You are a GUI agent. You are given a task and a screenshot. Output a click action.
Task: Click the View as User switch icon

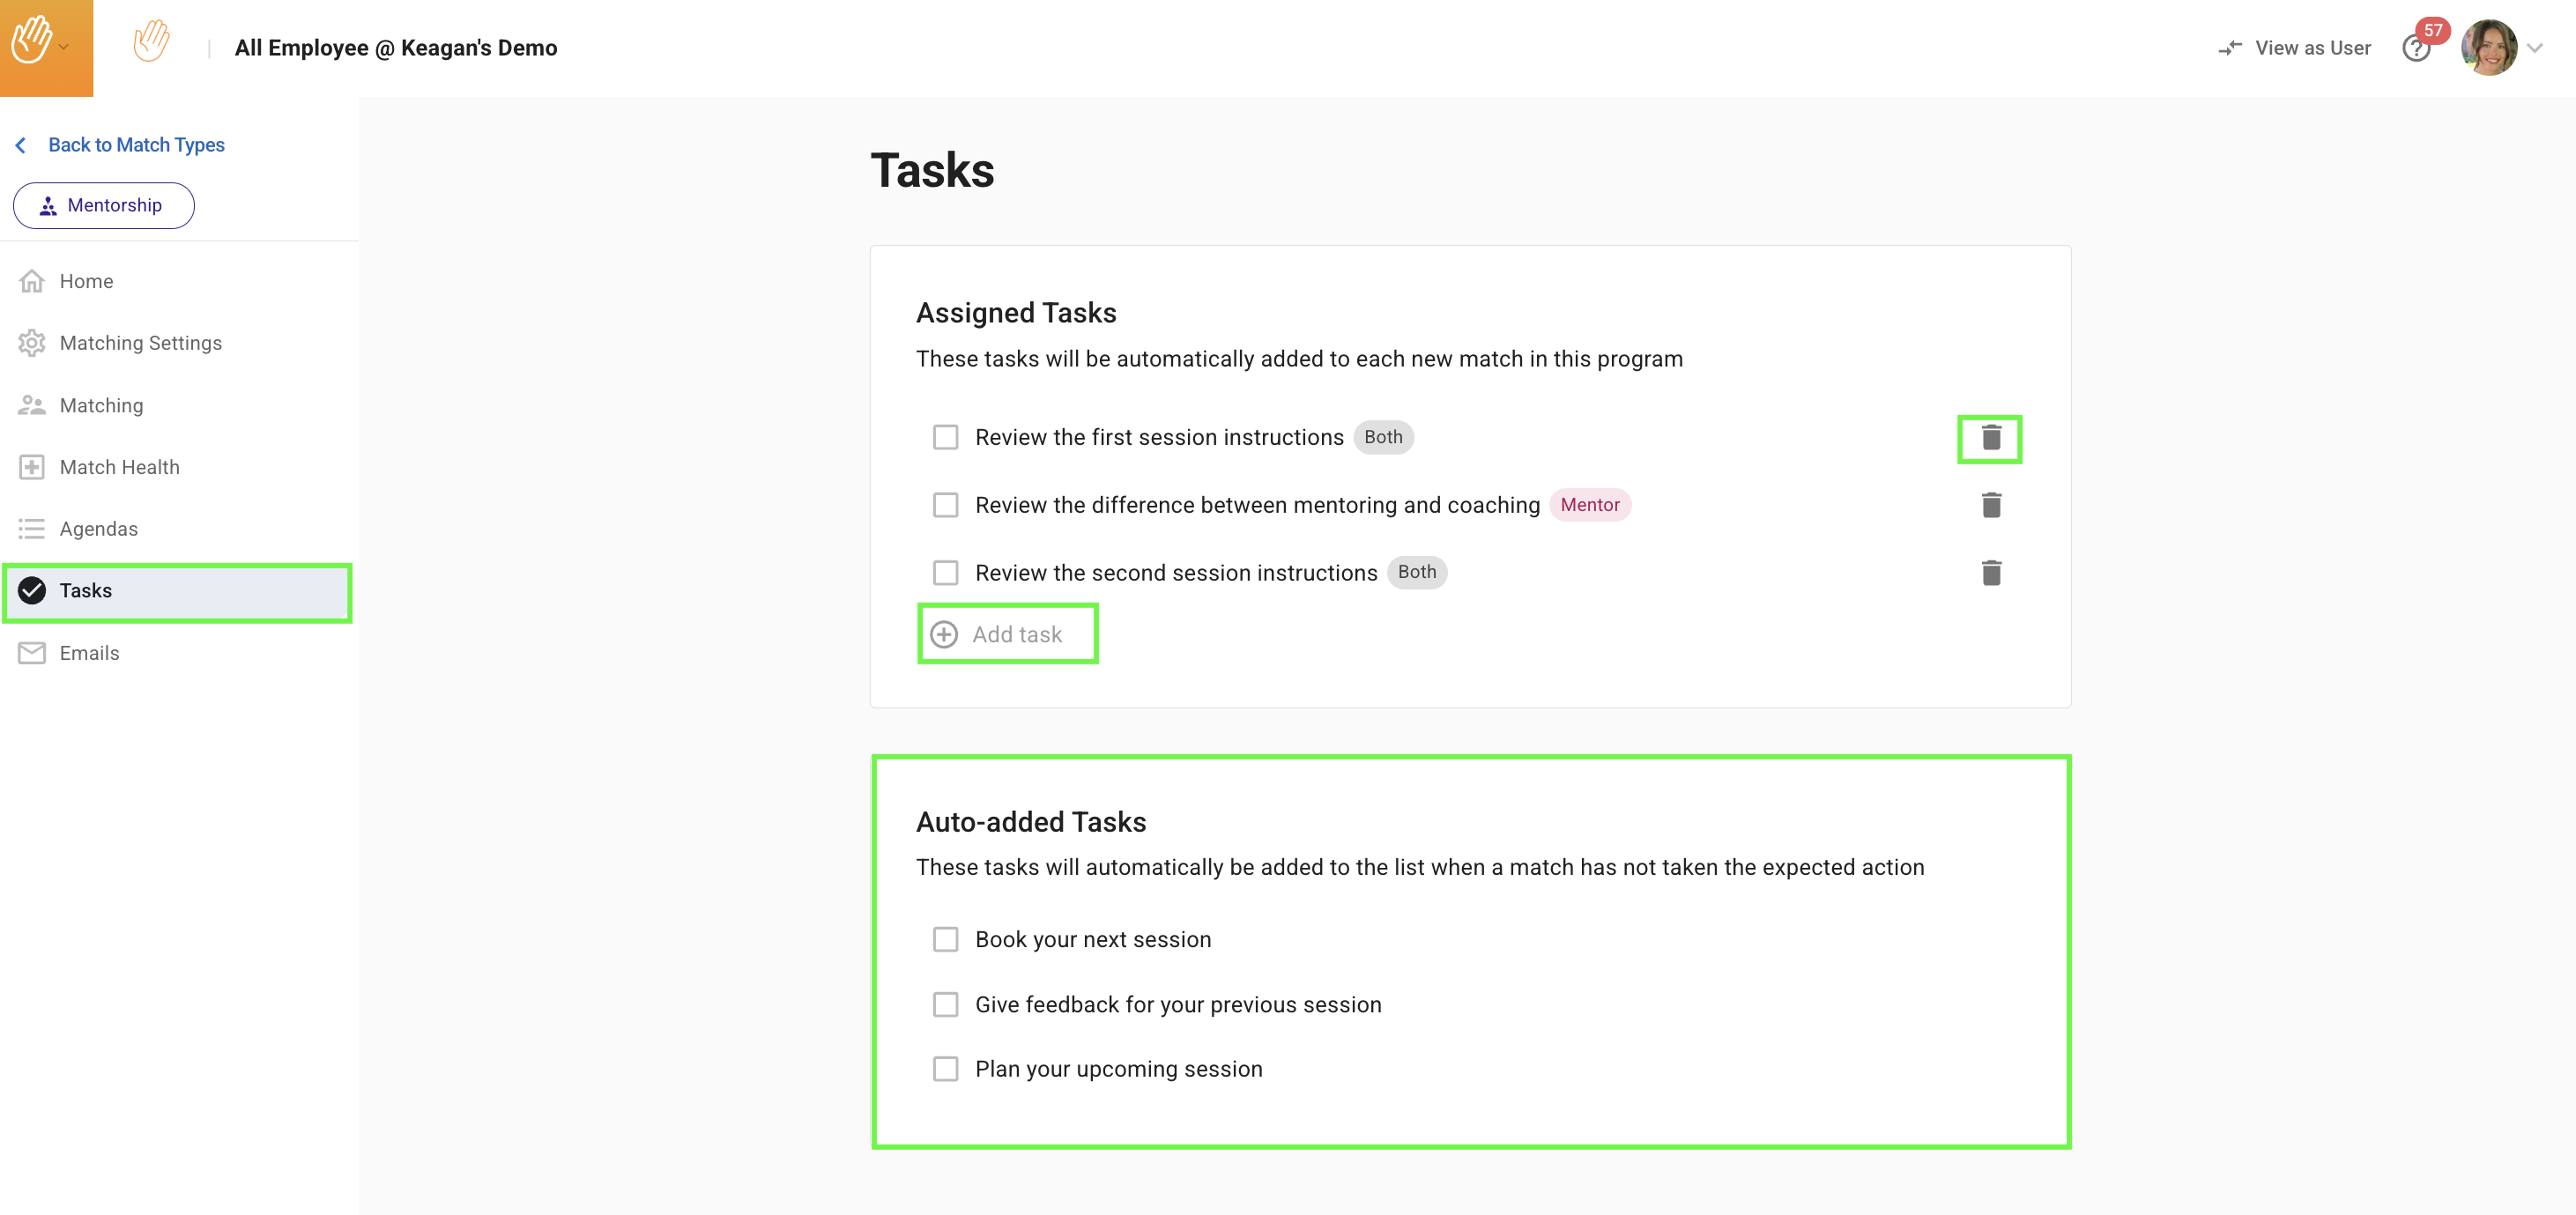2229,48
